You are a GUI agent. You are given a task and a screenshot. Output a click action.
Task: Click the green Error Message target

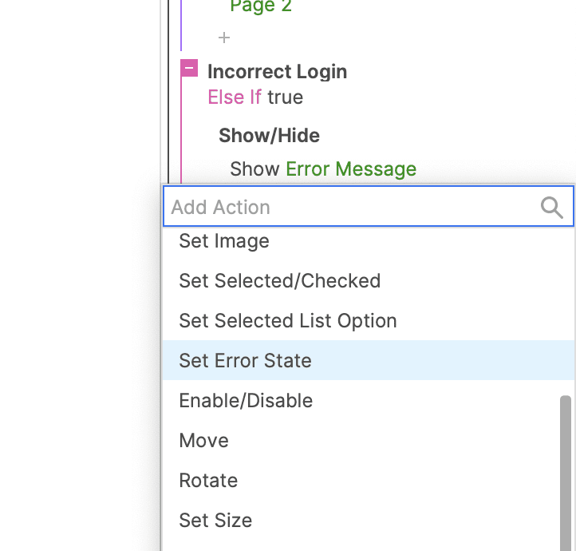(351, 169)
